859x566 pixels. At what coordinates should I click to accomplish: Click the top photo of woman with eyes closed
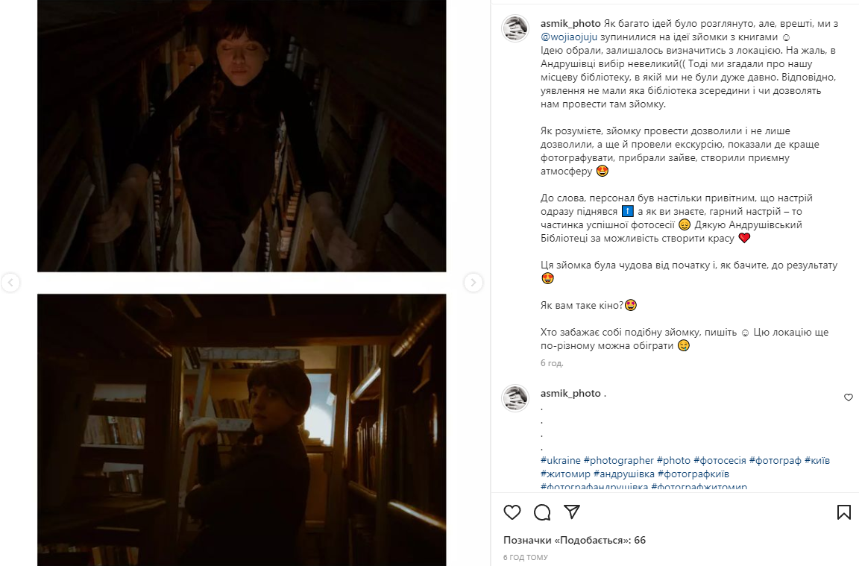[x=242, y=136]
